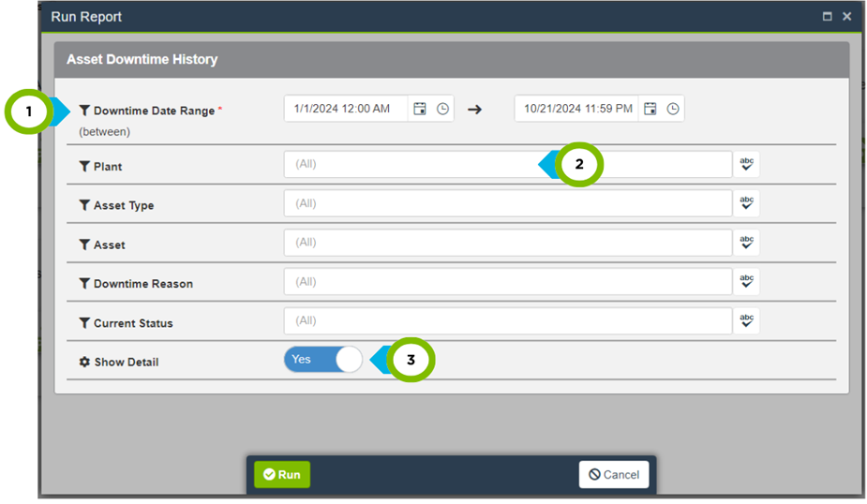
Task: Click the Current Status abc picker icon
Action: [x=746, y=321]
